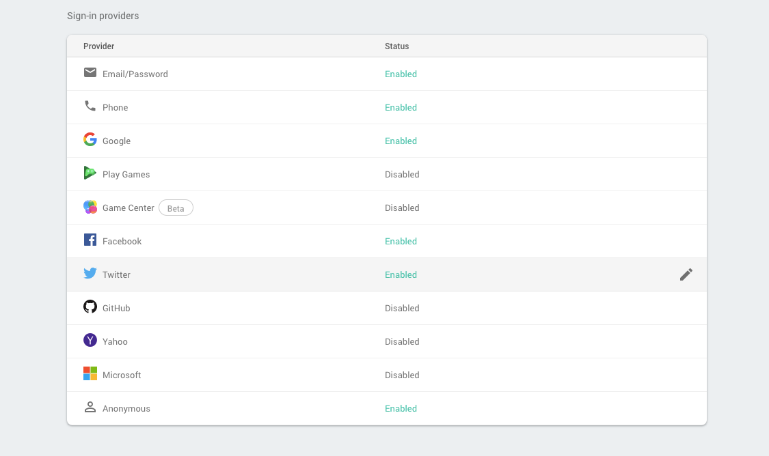Click the Play Games icon
This screenshot has height=456, width=769.
coord(90,173)
